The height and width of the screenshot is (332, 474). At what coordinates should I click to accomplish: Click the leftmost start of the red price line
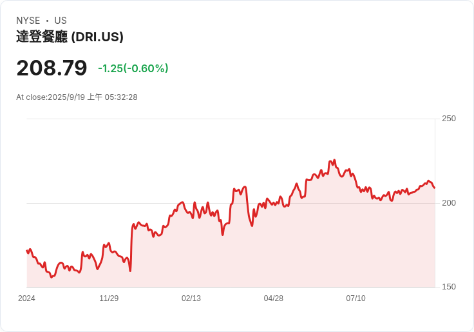coord(27,251)
